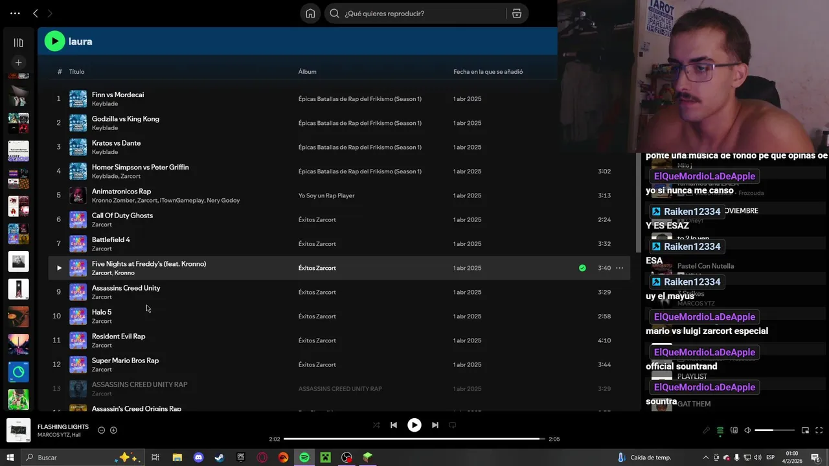Select Call Of Duty Ghosts track
Image resolution: width=829 pixels, height=466 pixels.
click(339, 219)
